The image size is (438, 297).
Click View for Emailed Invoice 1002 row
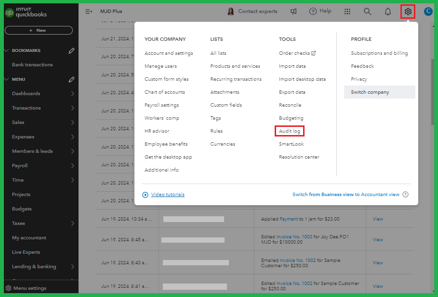(378, 263)
